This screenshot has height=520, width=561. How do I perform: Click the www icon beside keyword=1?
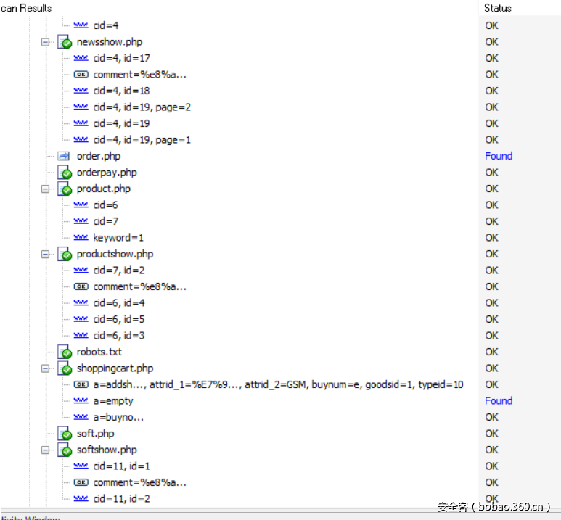[81, 237]
